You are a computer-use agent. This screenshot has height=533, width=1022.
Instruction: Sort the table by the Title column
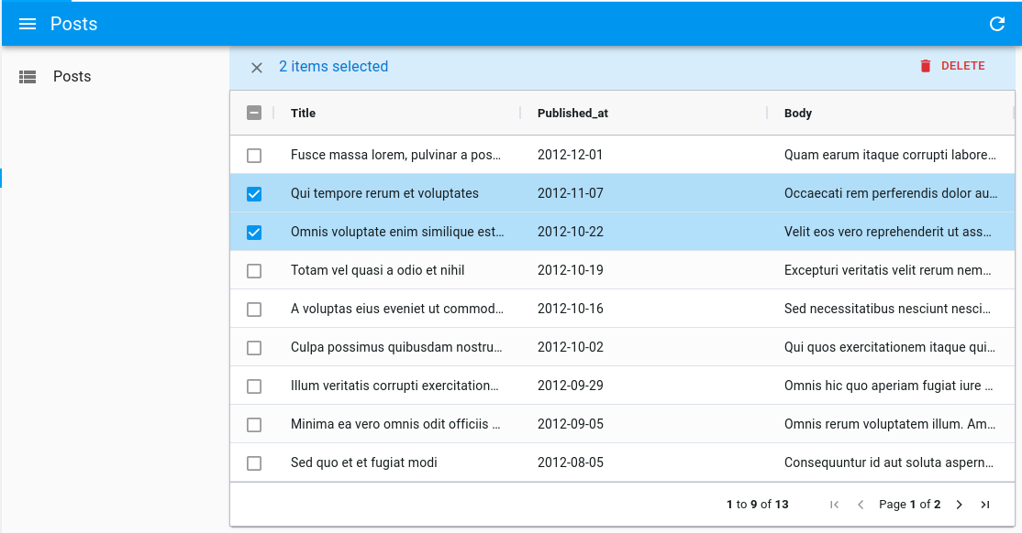pos(303,113)
